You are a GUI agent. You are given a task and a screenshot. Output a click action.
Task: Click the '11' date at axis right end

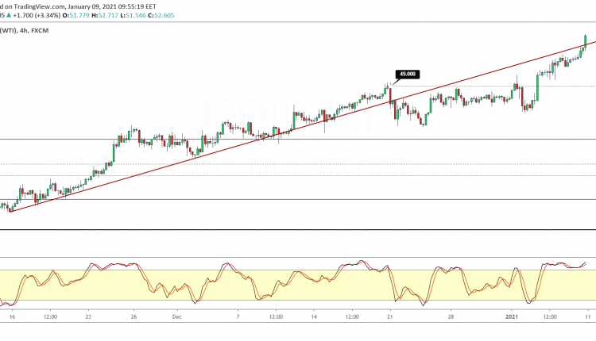(x=588, y=315)
